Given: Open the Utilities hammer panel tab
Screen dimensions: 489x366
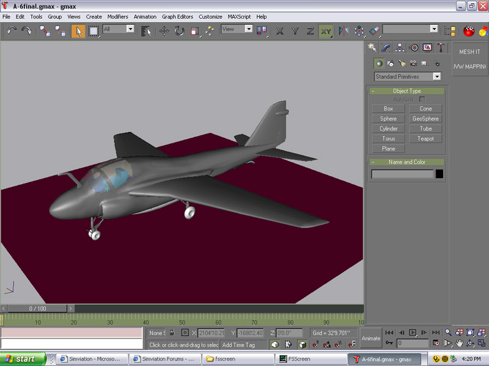Looking at the screenshot, I should [441, 48].
